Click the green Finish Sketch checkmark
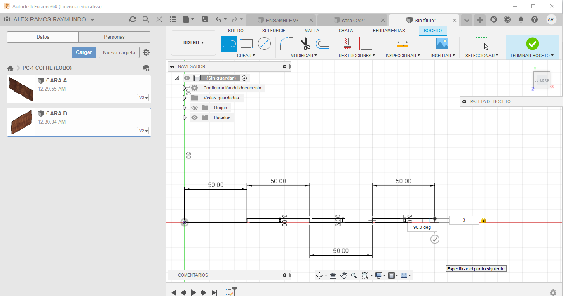The height and width of the screenshot is (296, 563). coord(532,43)
